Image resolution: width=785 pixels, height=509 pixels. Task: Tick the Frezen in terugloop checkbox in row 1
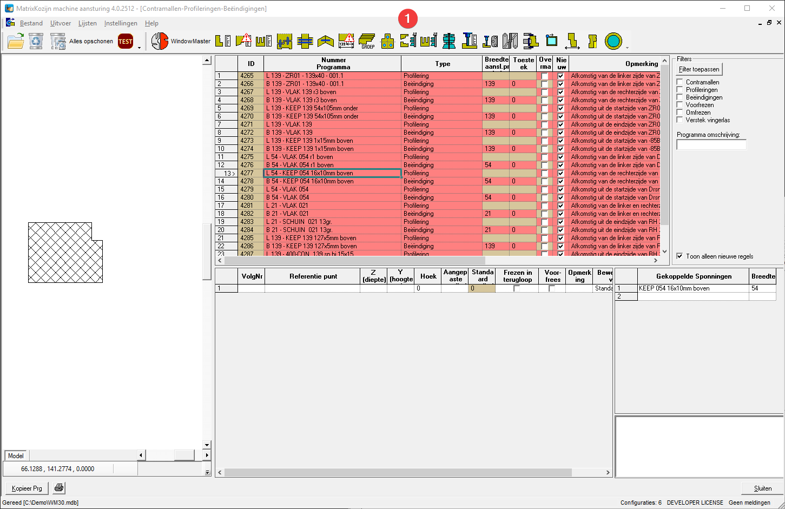click(x=517, y=288)
